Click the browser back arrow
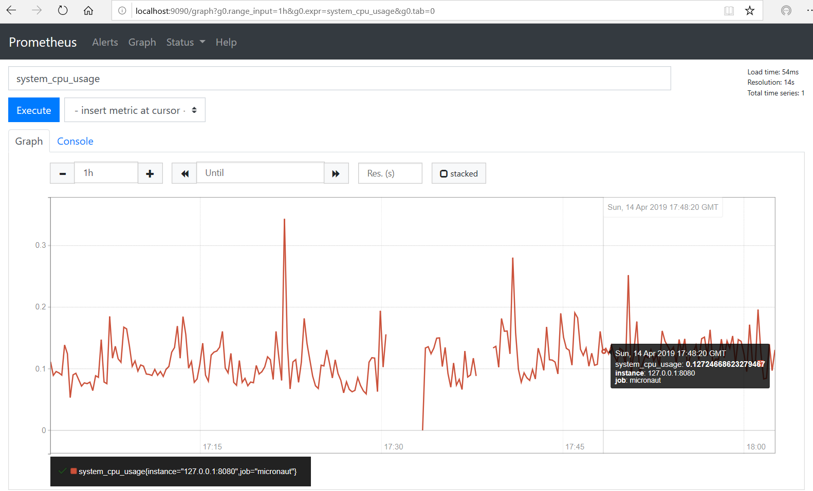 (11, 11)
